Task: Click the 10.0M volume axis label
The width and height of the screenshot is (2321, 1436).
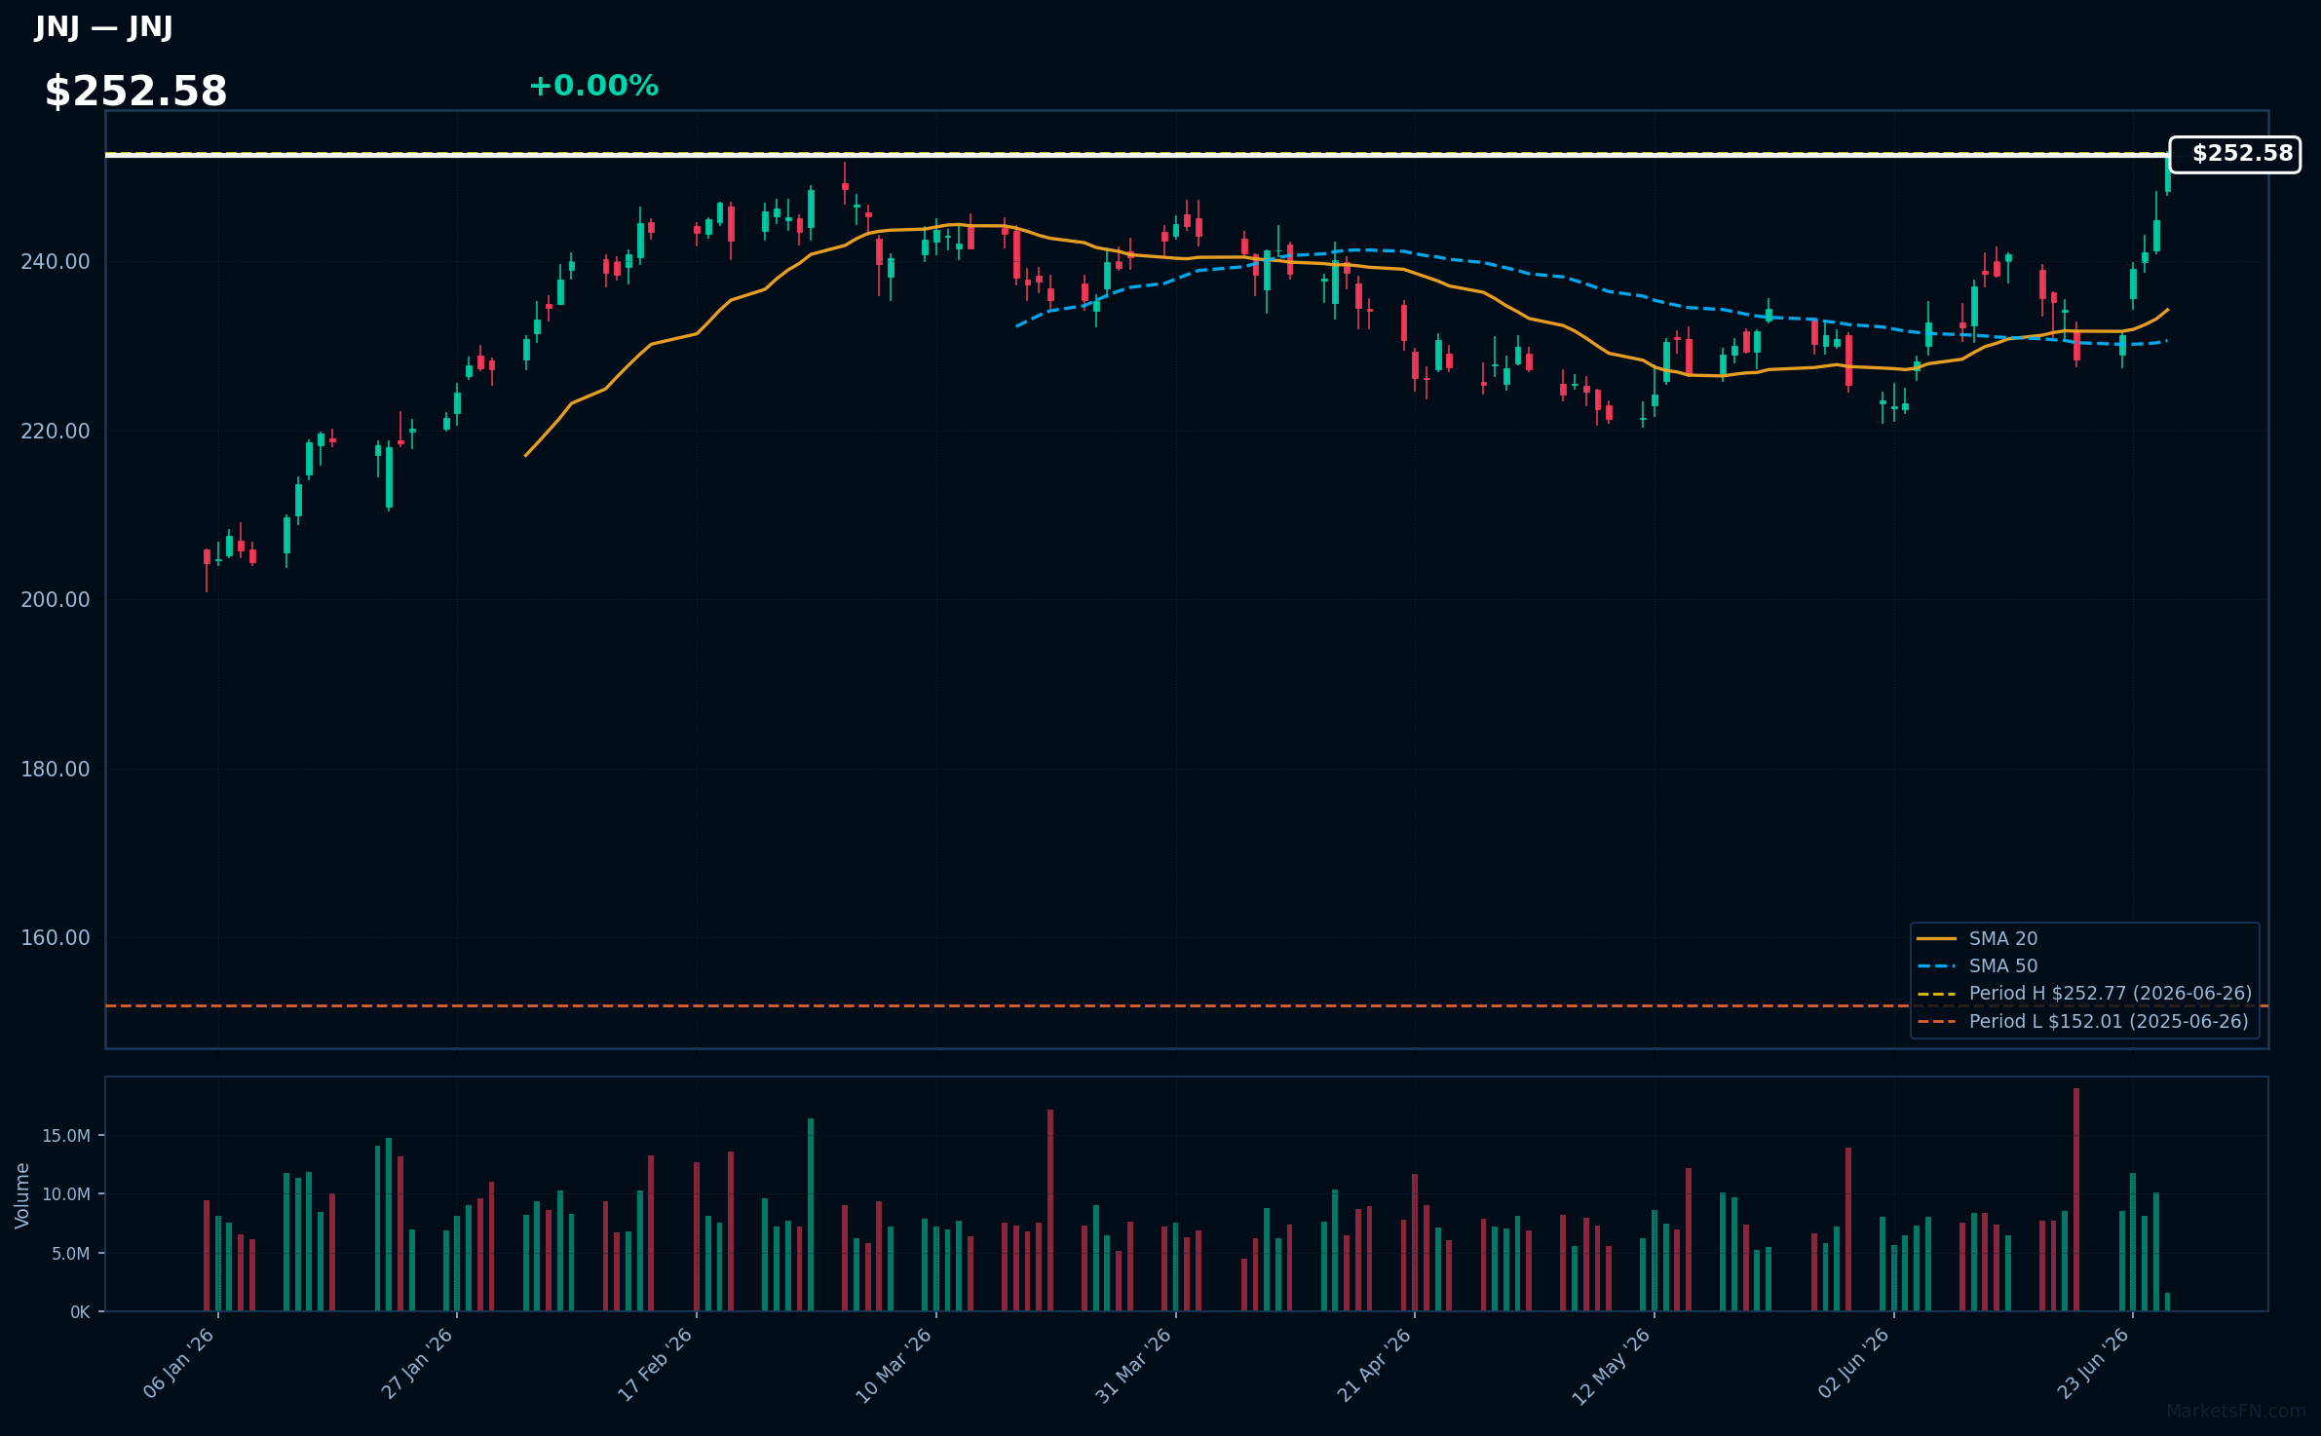Action: (66, 1194)
